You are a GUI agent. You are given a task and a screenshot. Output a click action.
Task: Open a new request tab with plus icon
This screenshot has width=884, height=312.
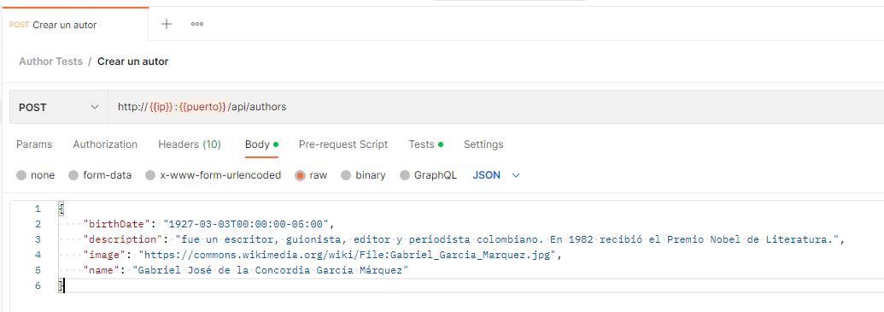[167, 24]
